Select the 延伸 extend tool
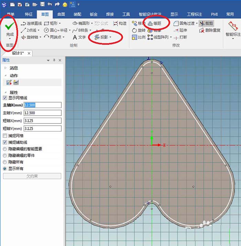Screen dimensions: 241x246 point(180,30)
